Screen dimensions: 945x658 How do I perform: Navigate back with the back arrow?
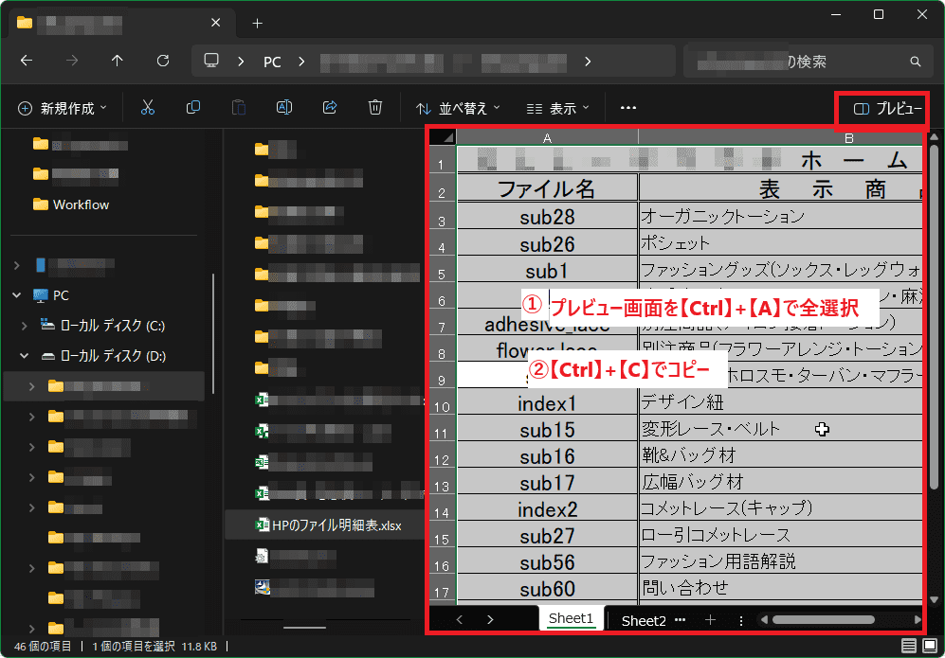(27, 61)
